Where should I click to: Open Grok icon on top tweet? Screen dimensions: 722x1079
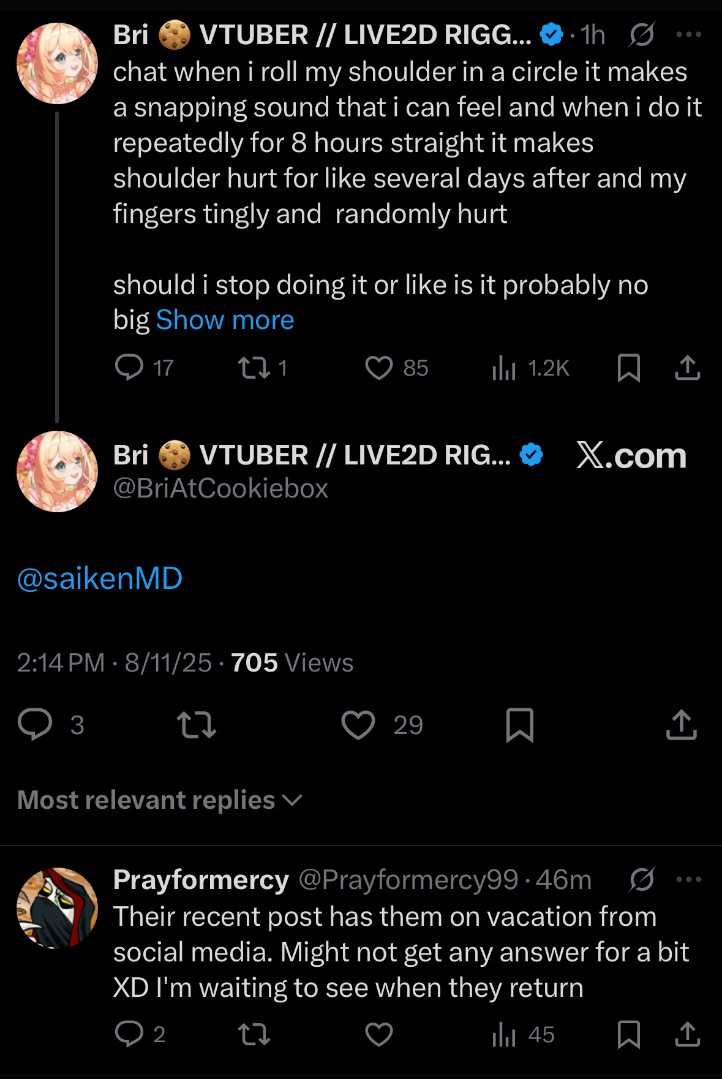[x=641, y=35]
